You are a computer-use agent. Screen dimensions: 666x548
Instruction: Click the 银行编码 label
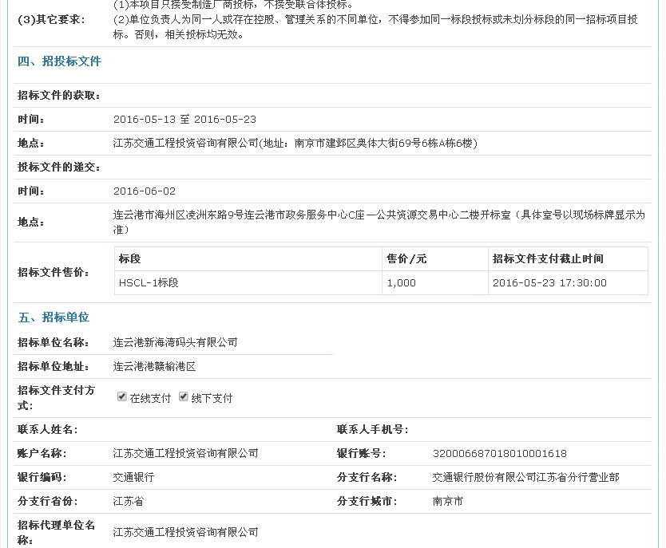(x=42, y=477)
